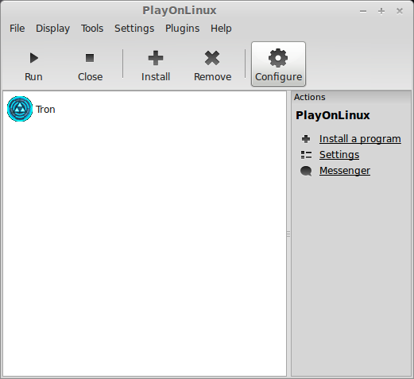Open the Configure gear toolbar button
This screenshot has width=414, height=379.
278,64
